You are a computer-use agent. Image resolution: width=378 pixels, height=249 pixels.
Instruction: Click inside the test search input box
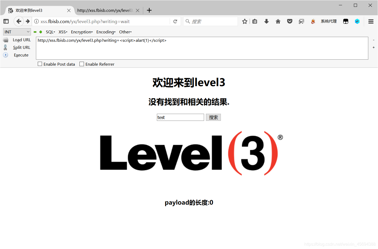180,117
